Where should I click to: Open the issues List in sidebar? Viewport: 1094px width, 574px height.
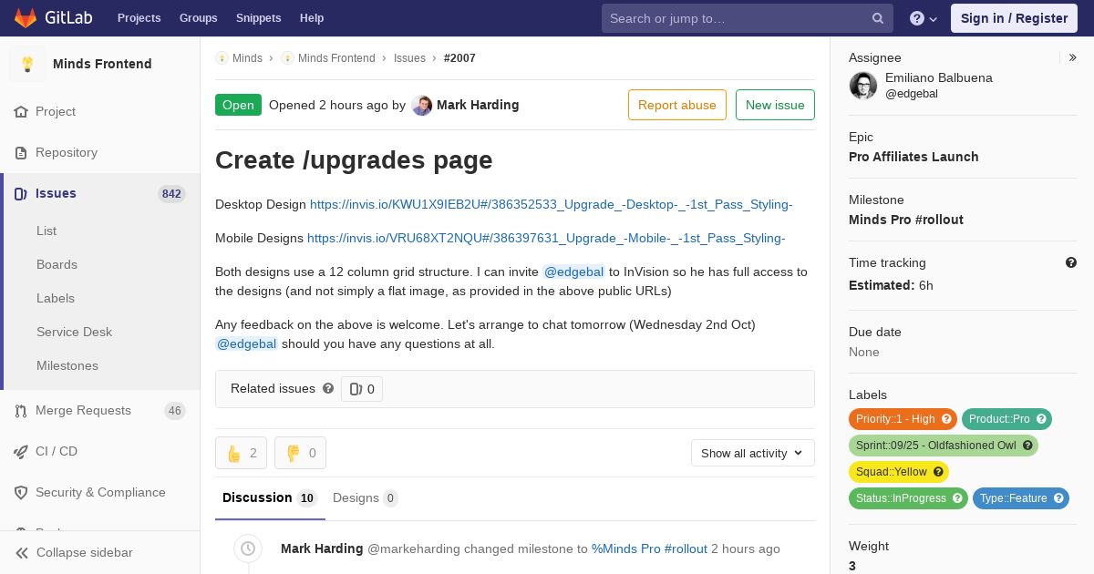(46, 231)
